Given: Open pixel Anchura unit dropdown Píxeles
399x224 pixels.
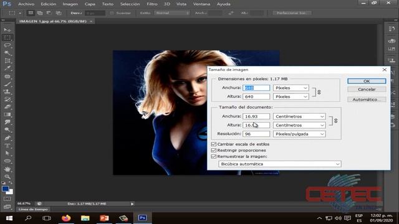Looking at the screenshot, I should (291, 88).
